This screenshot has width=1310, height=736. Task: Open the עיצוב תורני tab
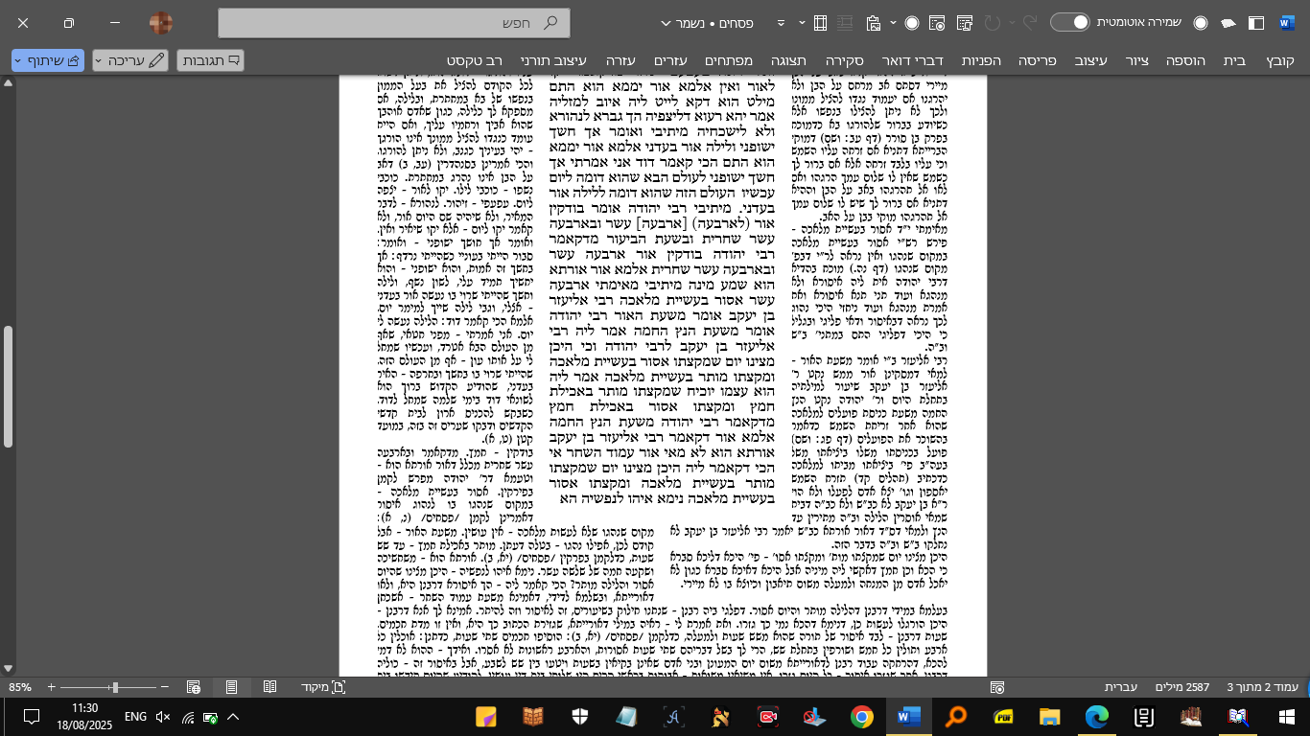pos(553,60)
